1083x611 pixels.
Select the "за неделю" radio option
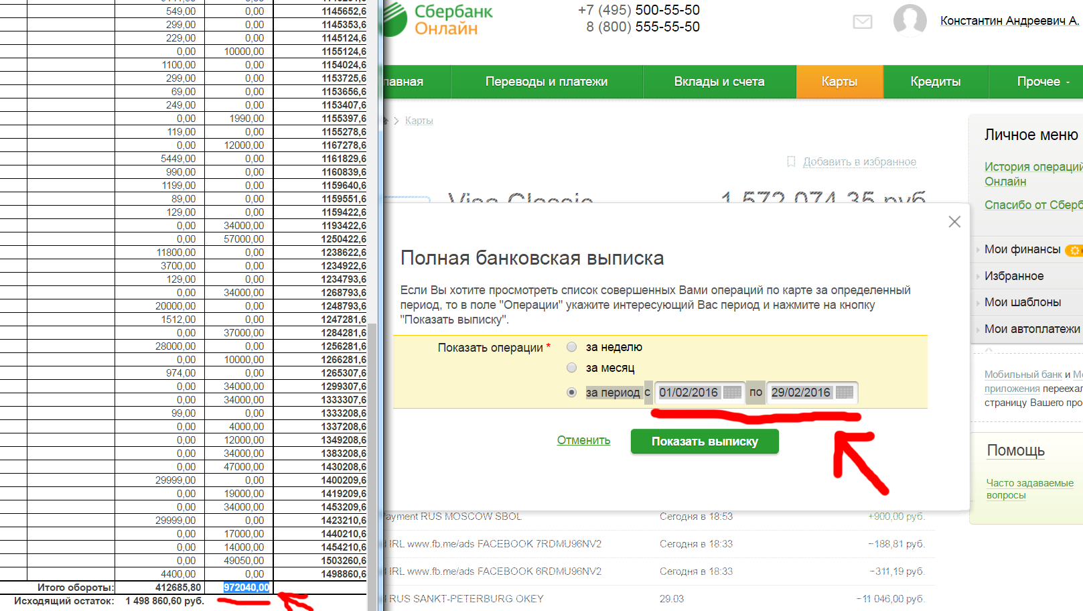pyautogui.click(x=571, y=347)
